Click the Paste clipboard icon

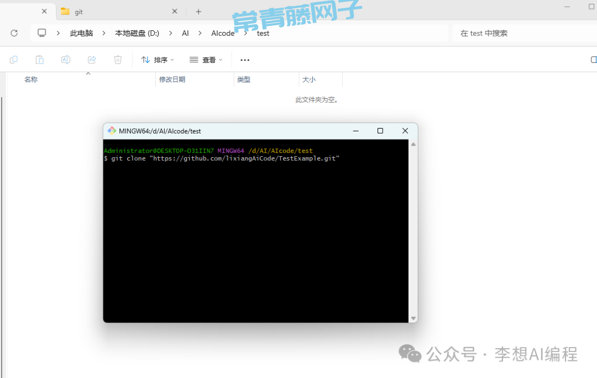40,60
